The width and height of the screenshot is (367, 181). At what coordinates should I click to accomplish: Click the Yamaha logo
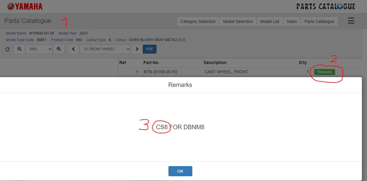tap(24, 6)
